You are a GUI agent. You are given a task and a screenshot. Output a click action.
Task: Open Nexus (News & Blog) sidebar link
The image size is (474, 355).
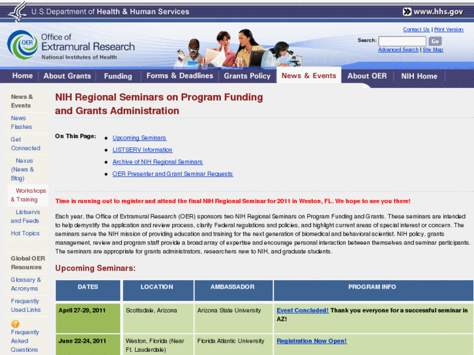coord(22,169)
